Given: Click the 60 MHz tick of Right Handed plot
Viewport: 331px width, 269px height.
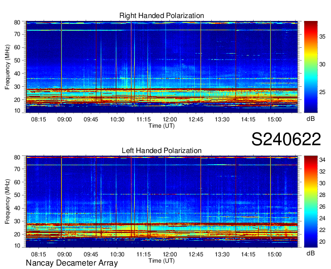Looking at the screenshot, I should [x=17, y=47].
